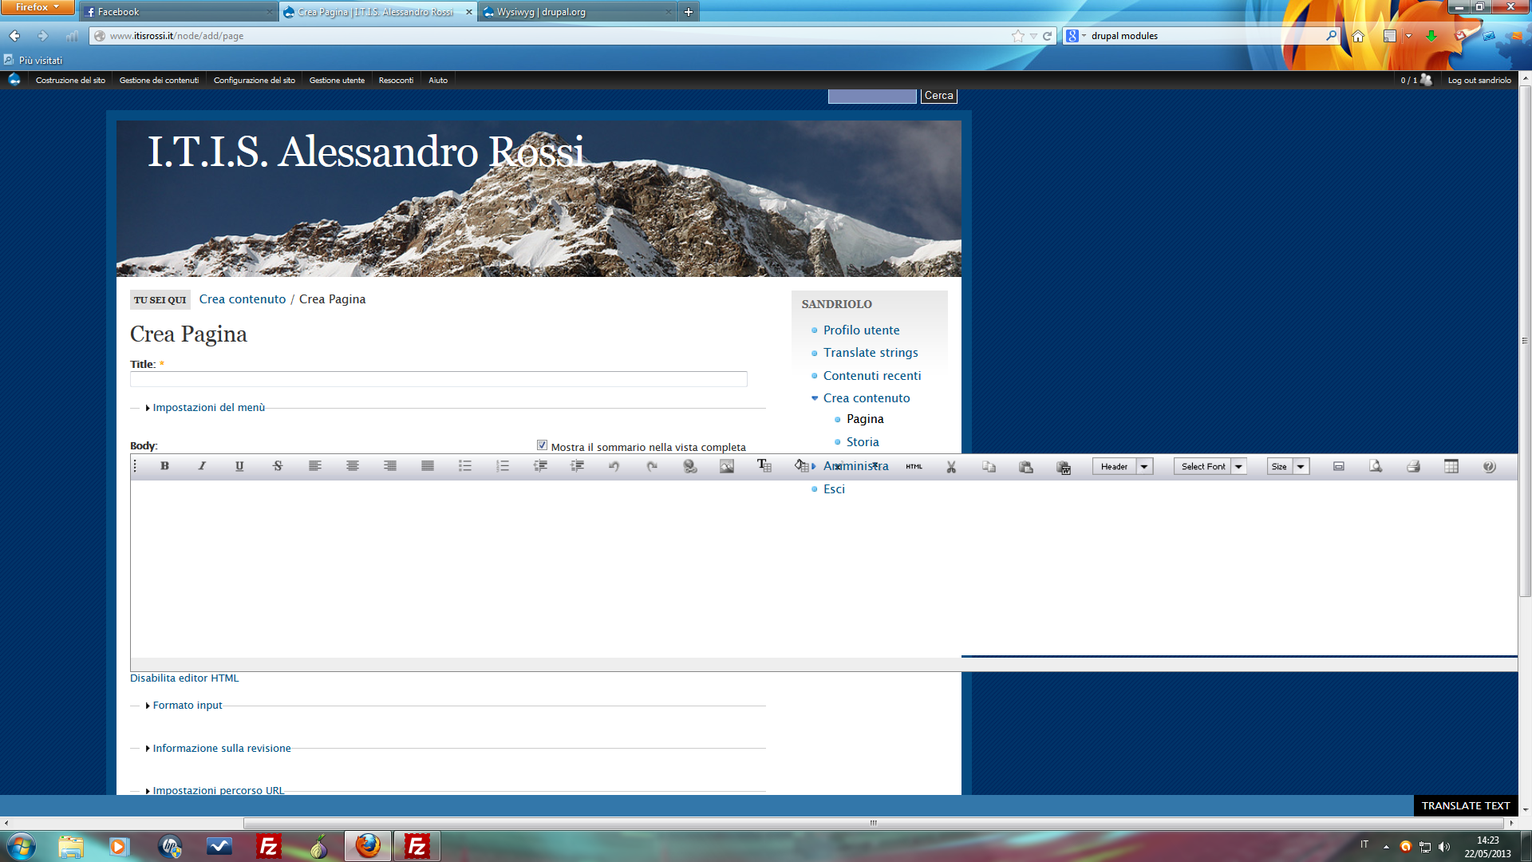Justify text in editor toolbar
Screen dimensions: 1532x862
click(428, 466)
